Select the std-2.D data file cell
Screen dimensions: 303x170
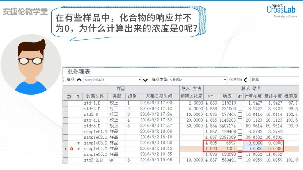[x=95, y=109]
